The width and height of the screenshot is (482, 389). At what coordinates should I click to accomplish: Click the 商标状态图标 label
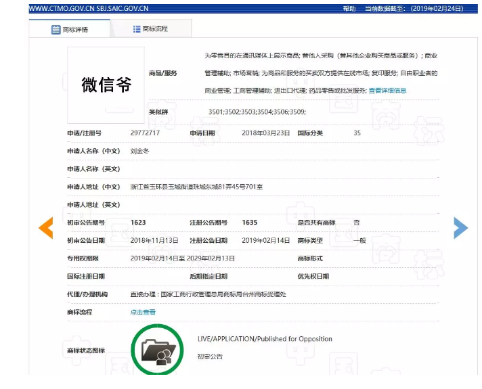(x=86, y=350)
